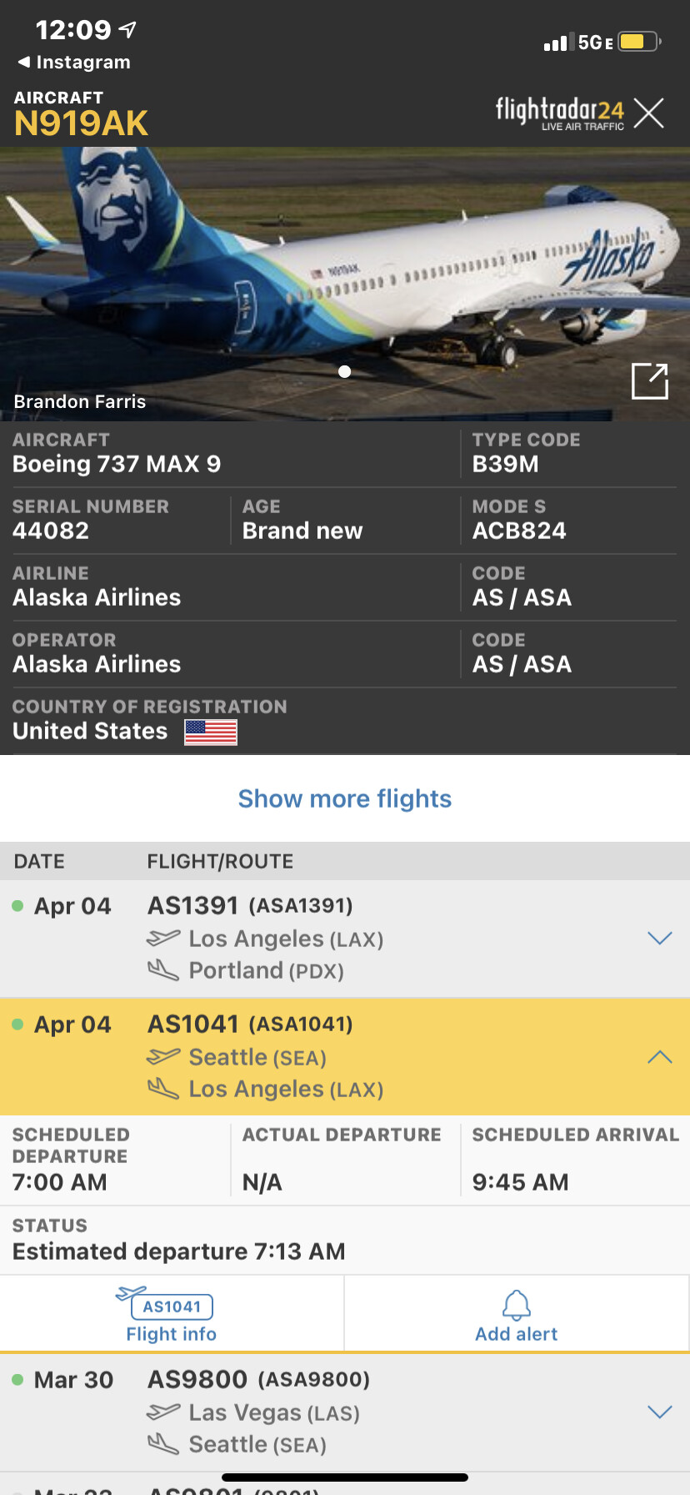The width and height of the screenshot is (690, 1495).
Task: Tap the Brandon Farris photo credit
Action: [80, 402]
